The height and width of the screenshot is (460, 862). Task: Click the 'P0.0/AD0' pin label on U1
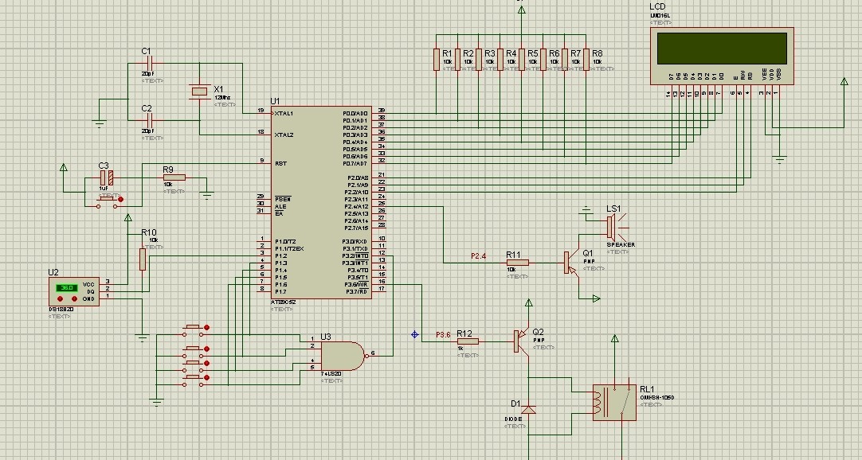[355, 114]
